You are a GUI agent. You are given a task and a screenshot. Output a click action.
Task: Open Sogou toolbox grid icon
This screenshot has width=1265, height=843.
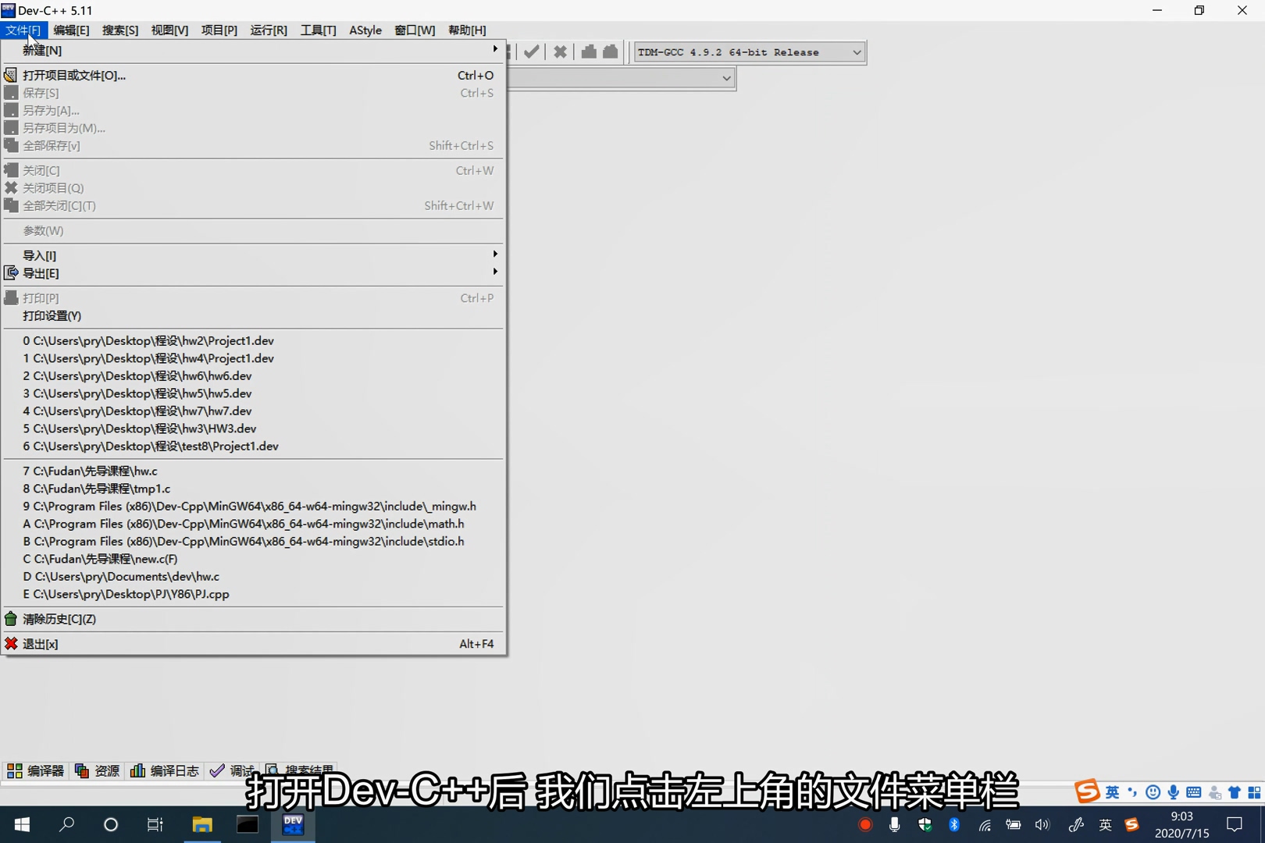tap(1254, 792)
